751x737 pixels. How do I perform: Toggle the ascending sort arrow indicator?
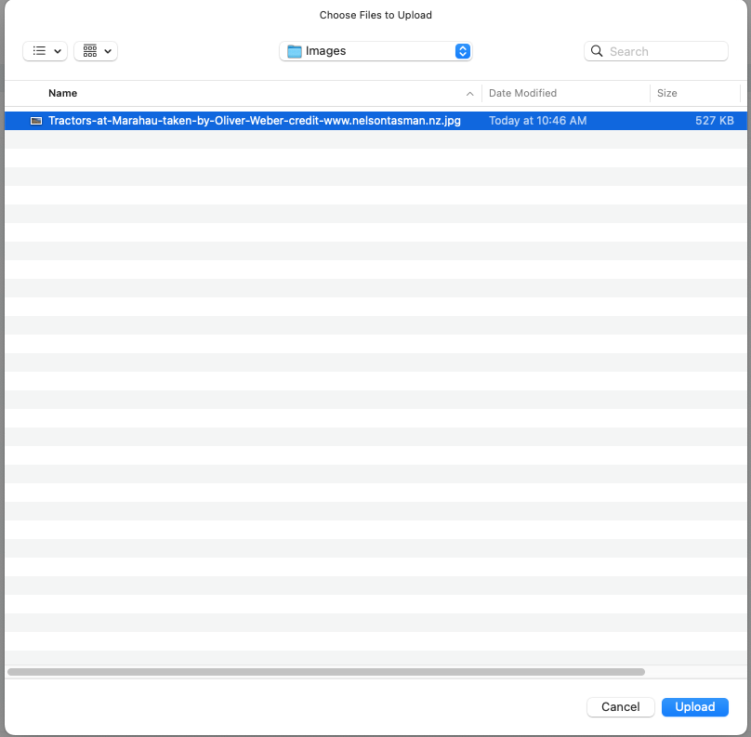tap(470, 94)
